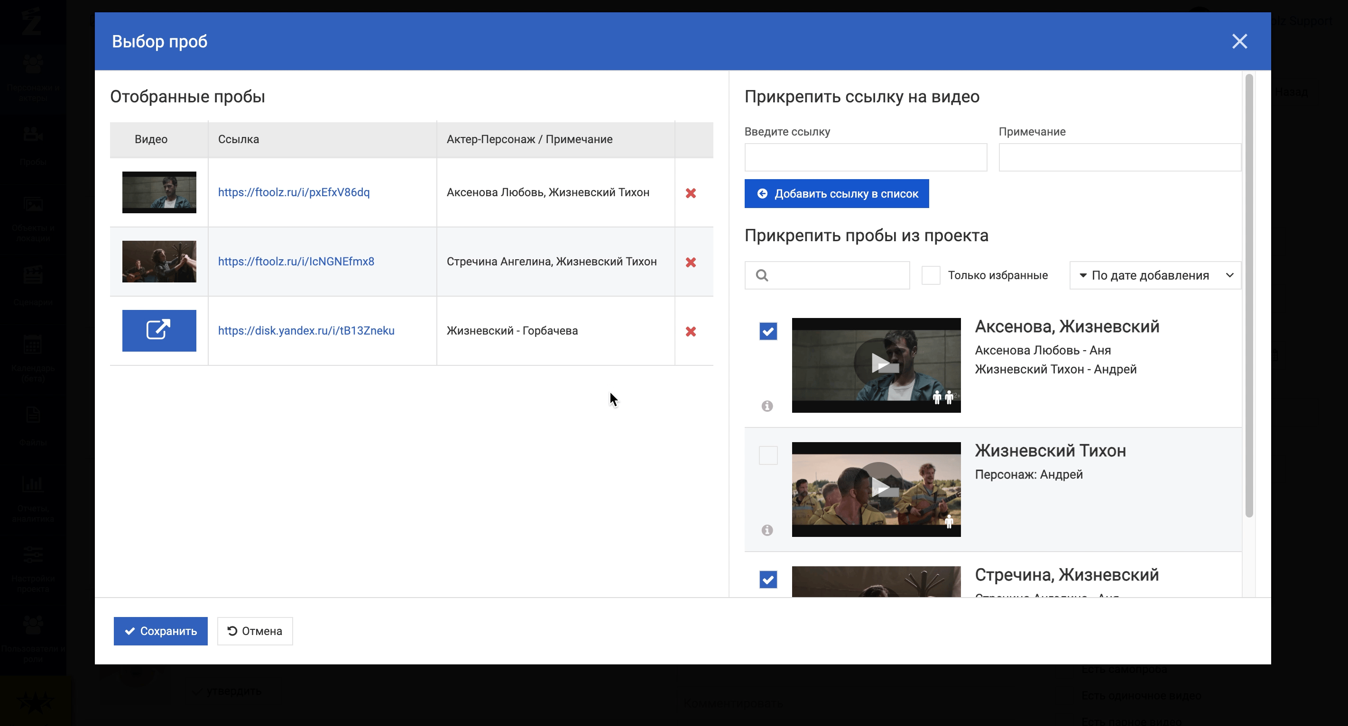Click the probes search field
The width and height of the screenshot is (1348, 726).
click(x=837, y=275)
